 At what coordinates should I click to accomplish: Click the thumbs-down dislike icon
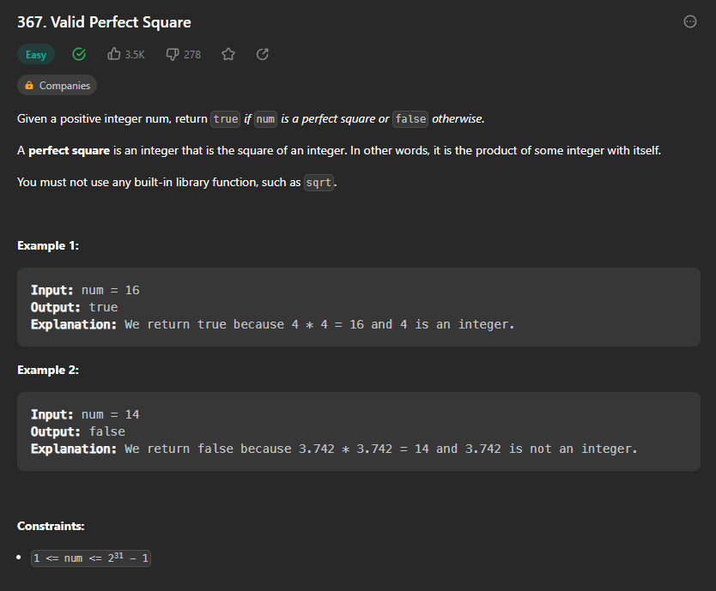[172, 55]
